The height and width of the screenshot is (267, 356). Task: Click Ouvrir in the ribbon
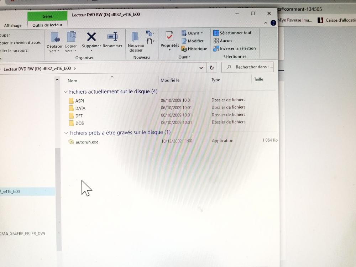(192, 33)
